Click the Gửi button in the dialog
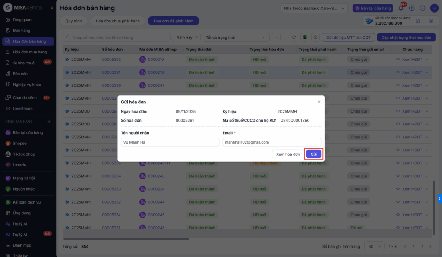442x257 pixels. pyautogui.click(x=314, y=154)
